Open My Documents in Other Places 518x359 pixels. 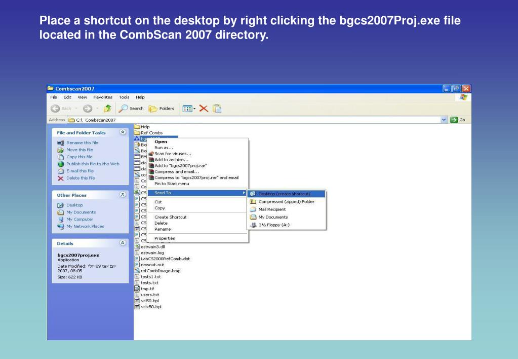81,212
